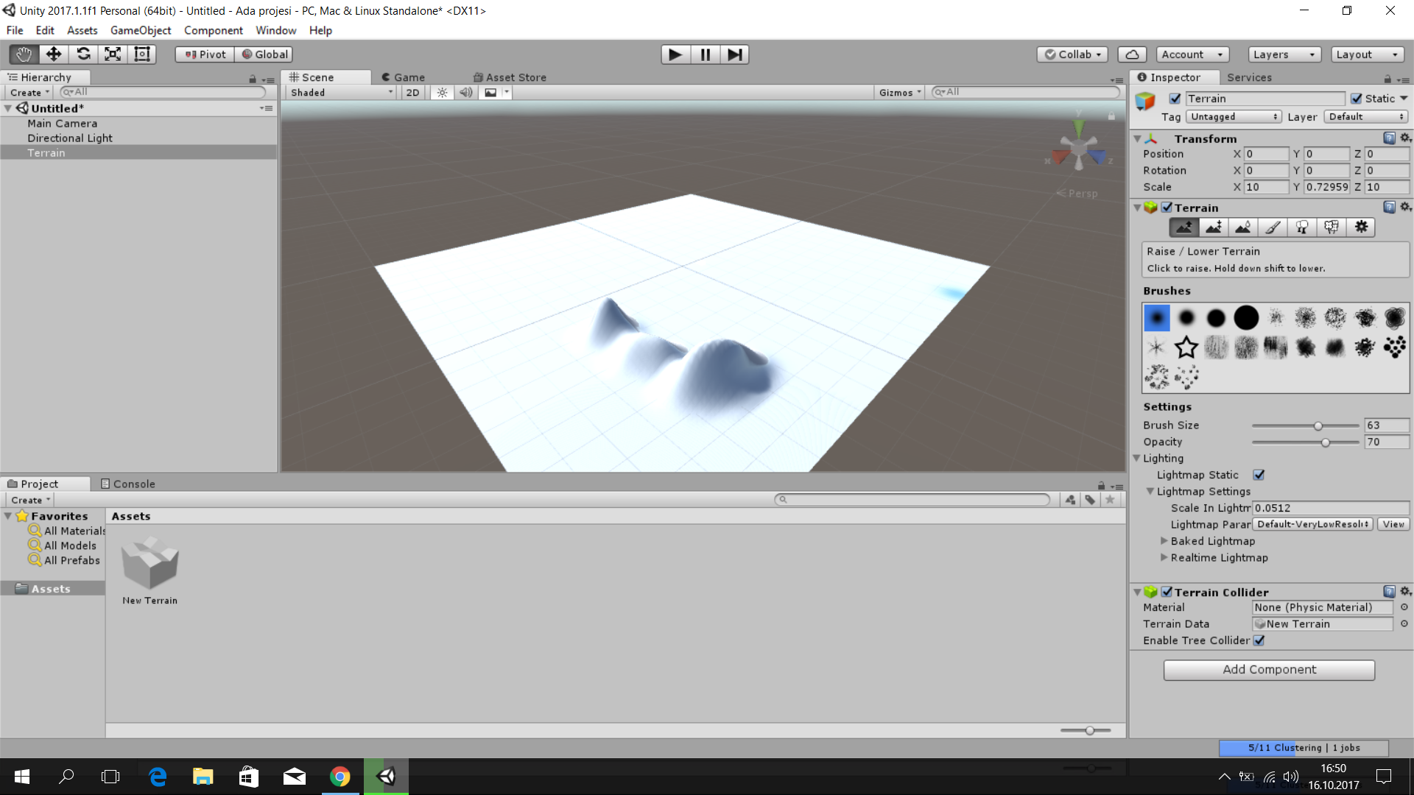Uncheck the Lightmap Static checkbox
Screen dimensions: 1414x795
(x=1259, y=475)
